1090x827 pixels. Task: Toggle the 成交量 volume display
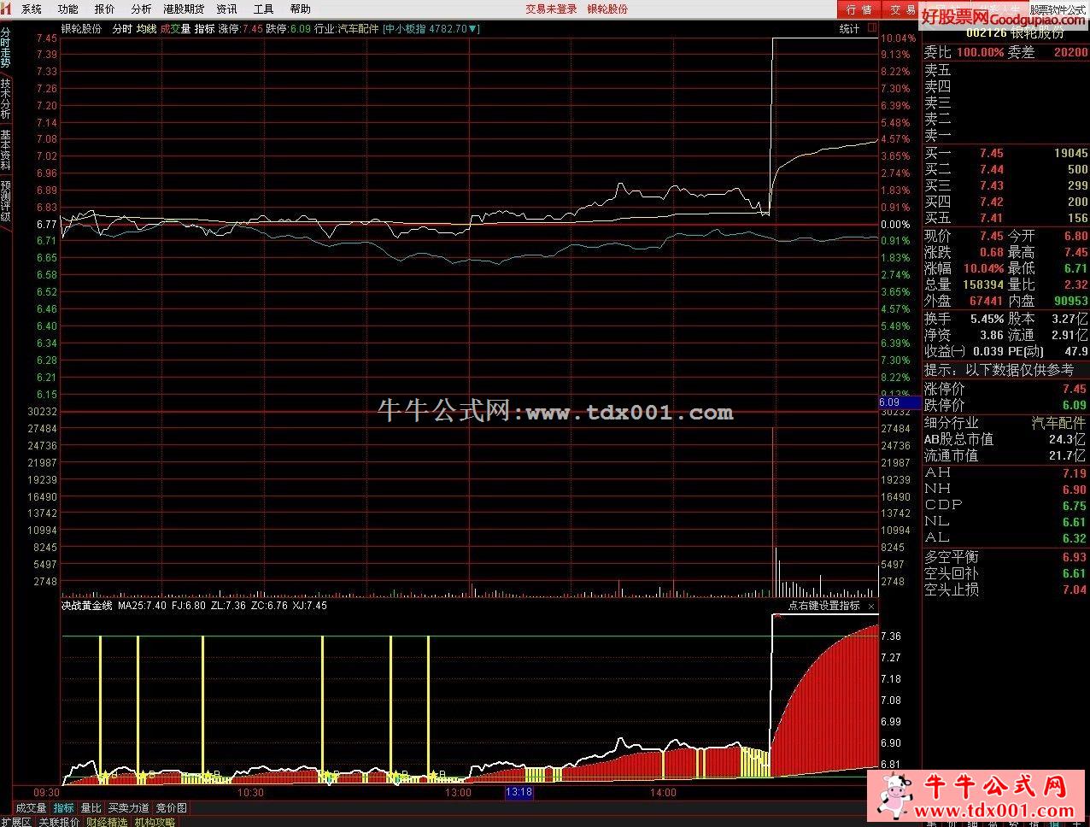click(175, 28)
